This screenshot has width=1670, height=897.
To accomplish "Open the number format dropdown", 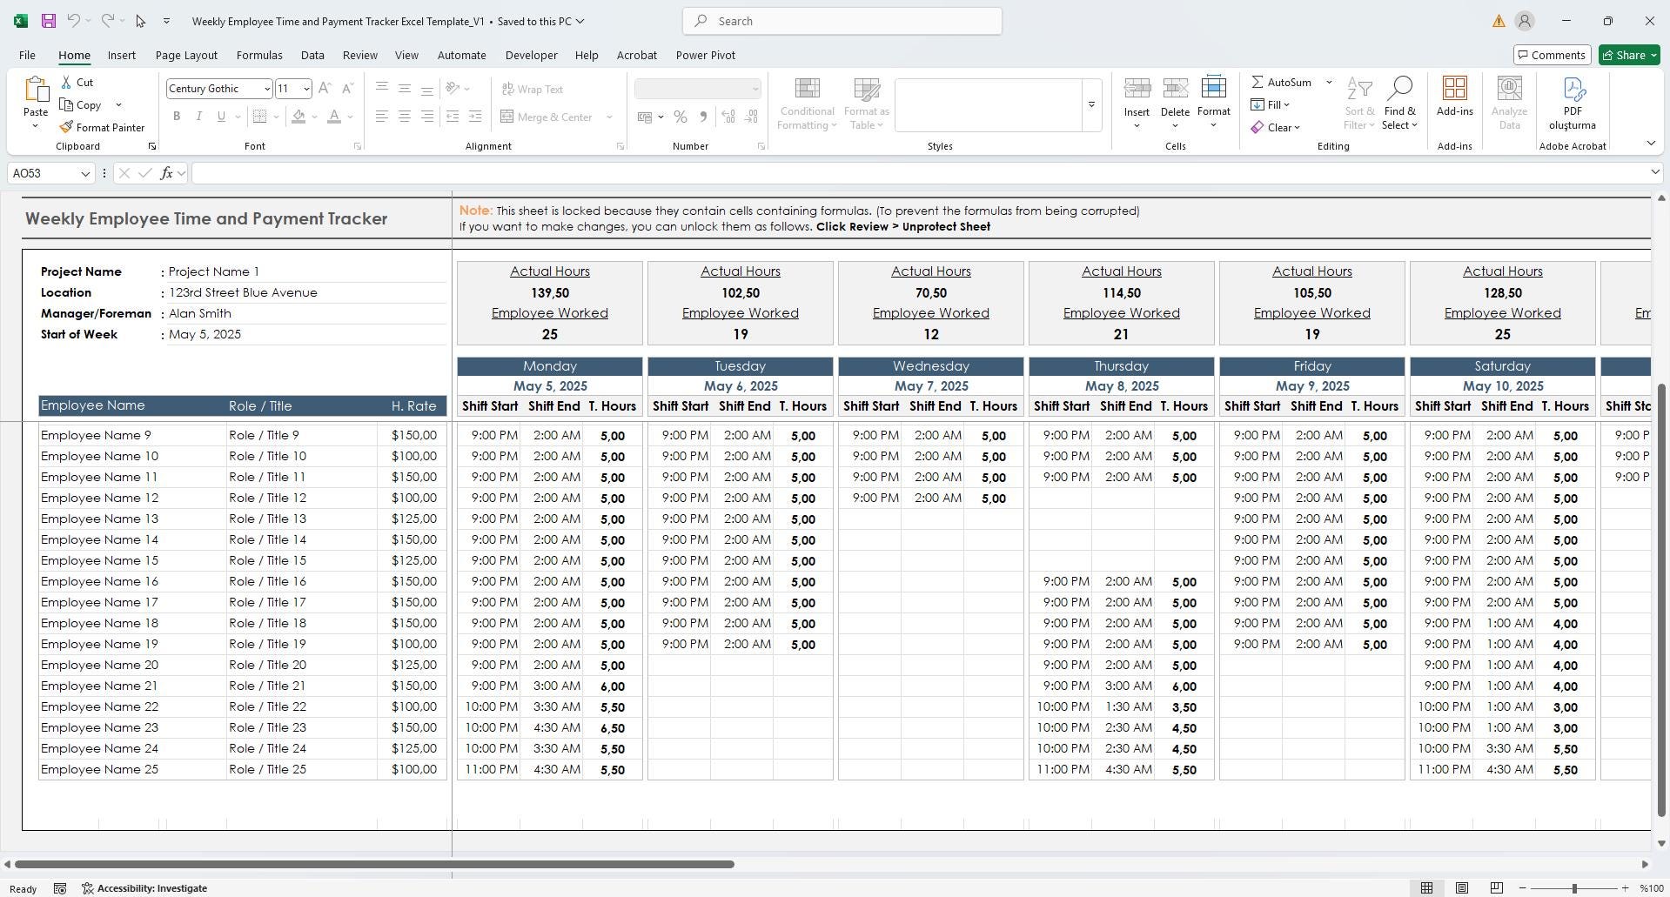I will pyautogui.click(x=755, y=89).
